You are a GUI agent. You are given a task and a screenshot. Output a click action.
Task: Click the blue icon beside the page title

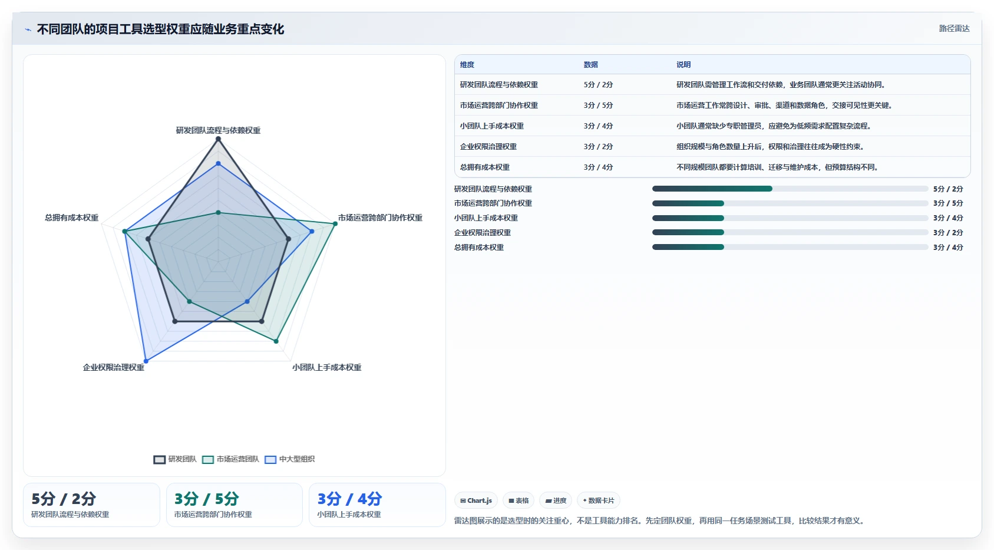pos(28,29)
